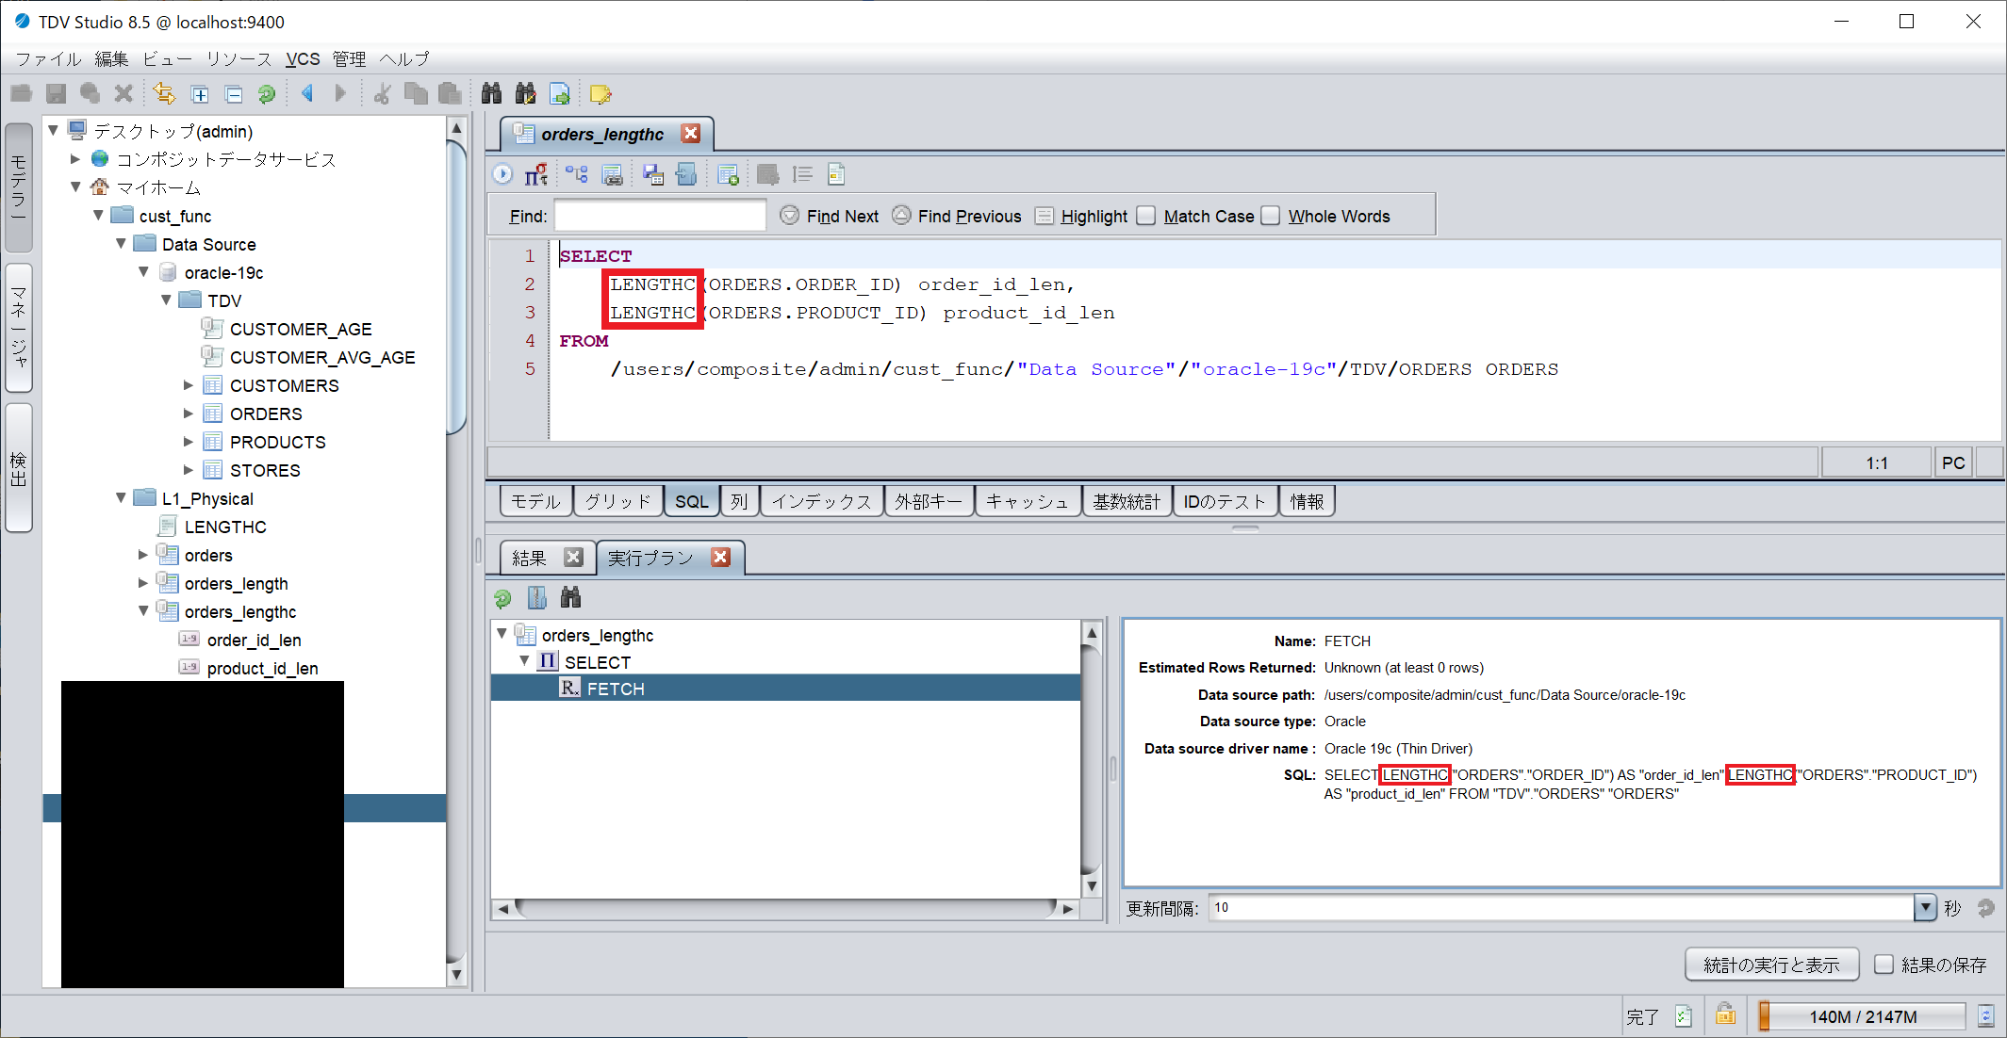Click the checklist document icon in status bar
Image resolution: width=2007 pixels, height=1038 pixels.
point(1684,1016)
